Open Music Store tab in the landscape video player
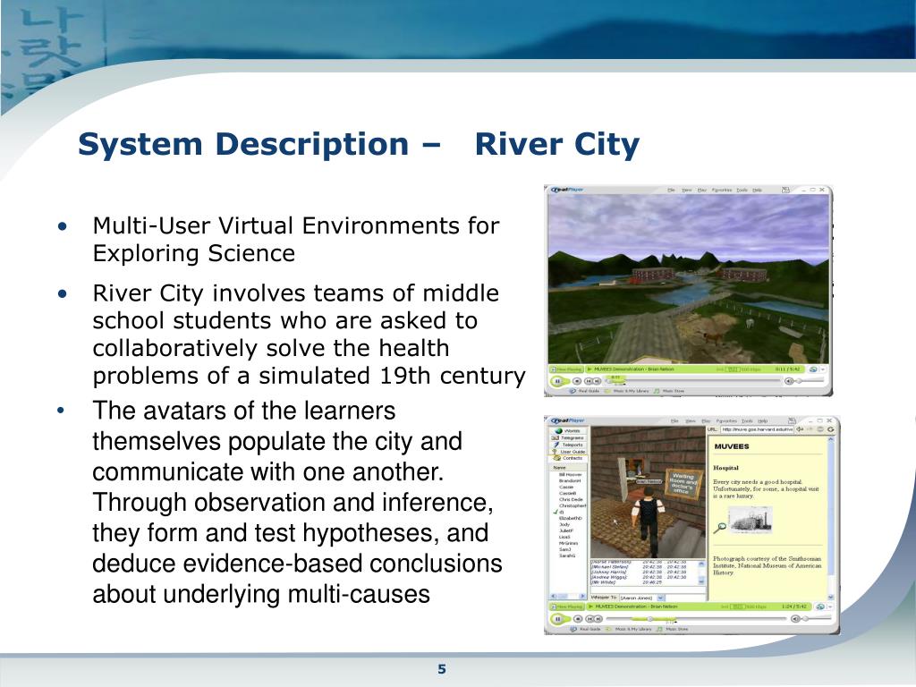This screenshot has width=916, height=687. tap(669, 391)
